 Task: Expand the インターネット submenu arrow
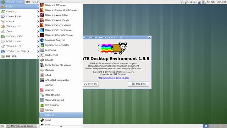[38, 17]
